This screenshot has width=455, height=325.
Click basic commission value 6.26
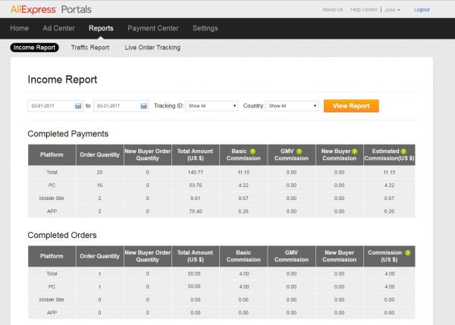(x=243, y=211)
